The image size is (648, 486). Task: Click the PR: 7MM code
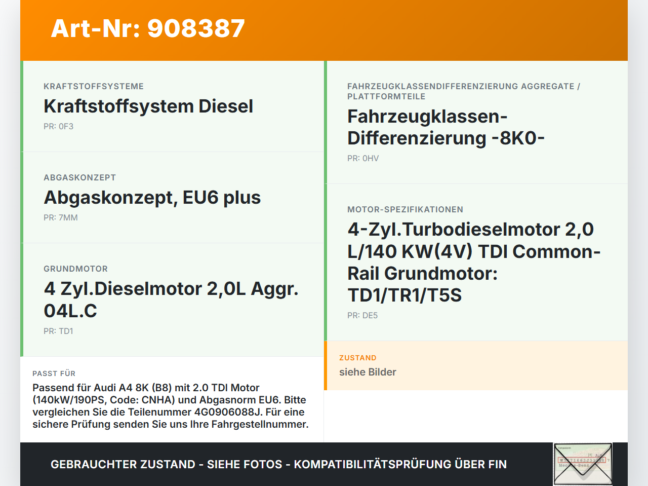61,217
